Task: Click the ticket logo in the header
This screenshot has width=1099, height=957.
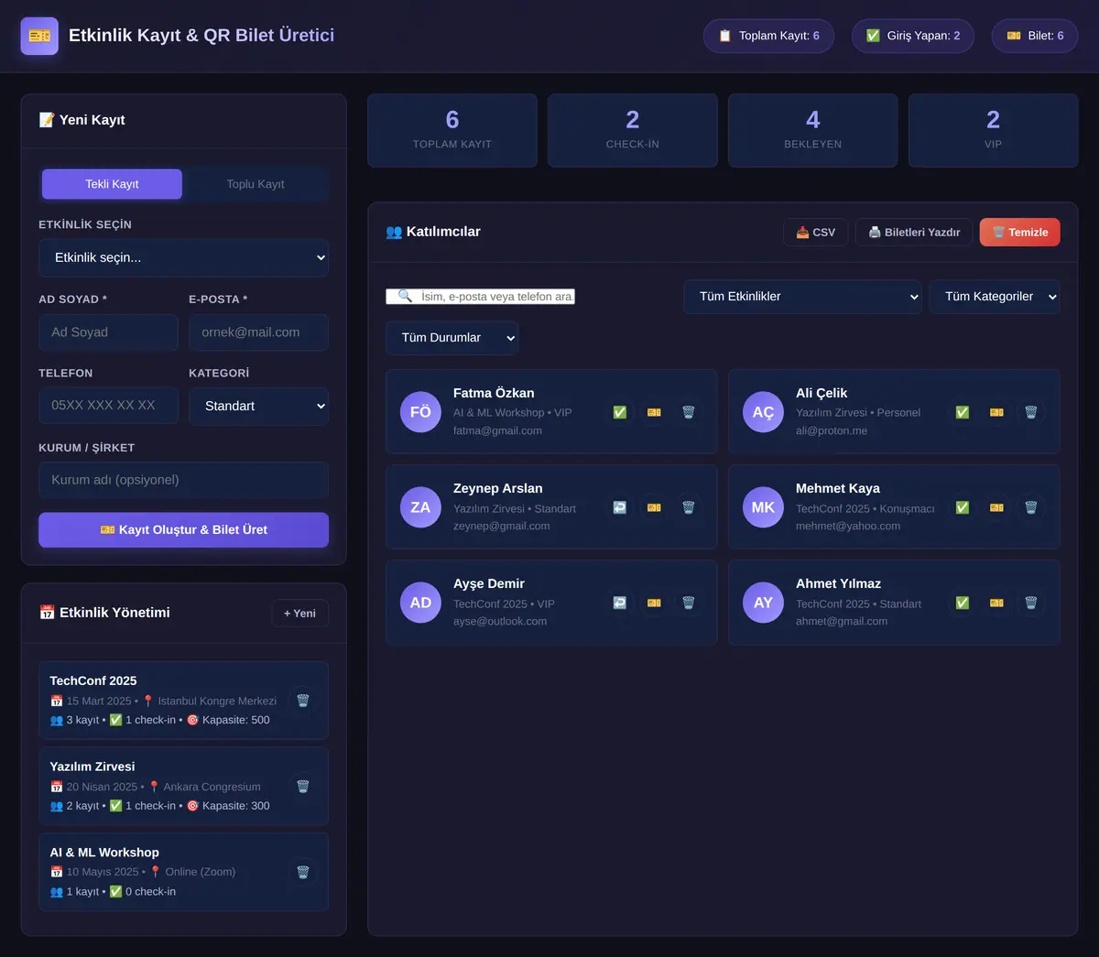Action: pyautogui.click(x=39, y=36)
